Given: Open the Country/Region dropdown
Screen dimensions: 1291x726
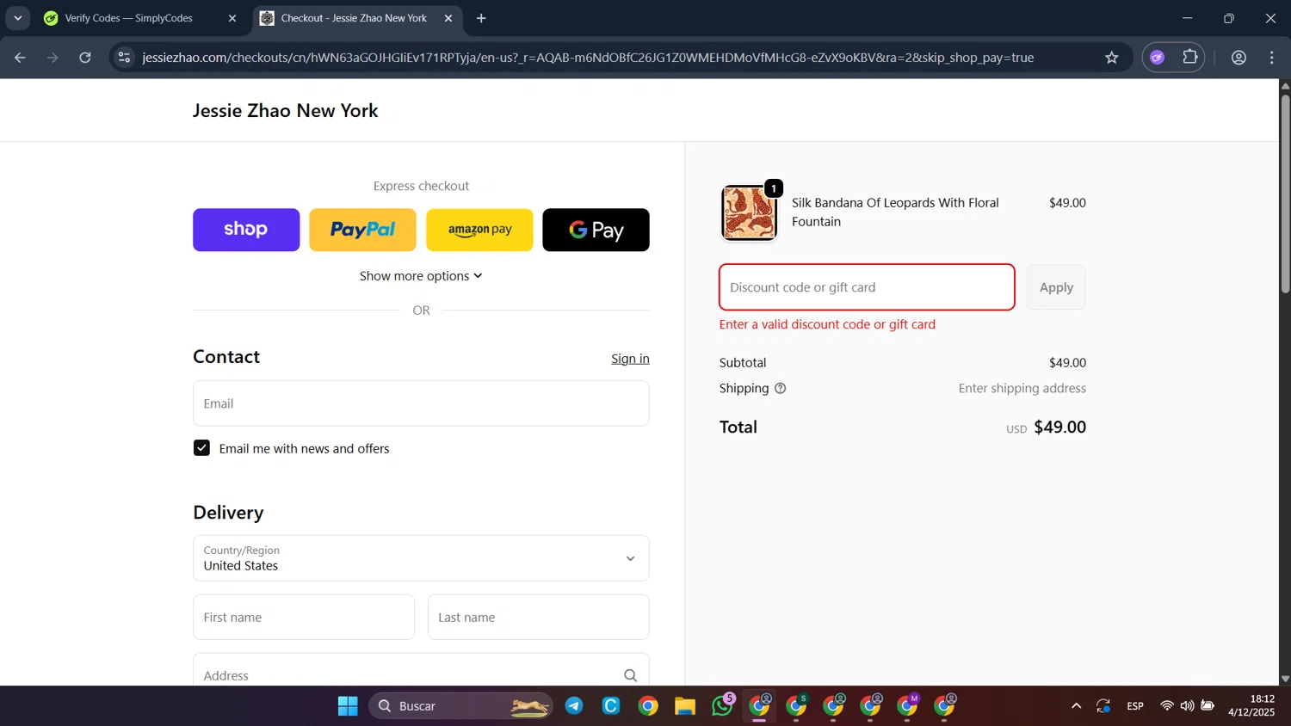Looking at the screenshot, I should tap(421, 558).
